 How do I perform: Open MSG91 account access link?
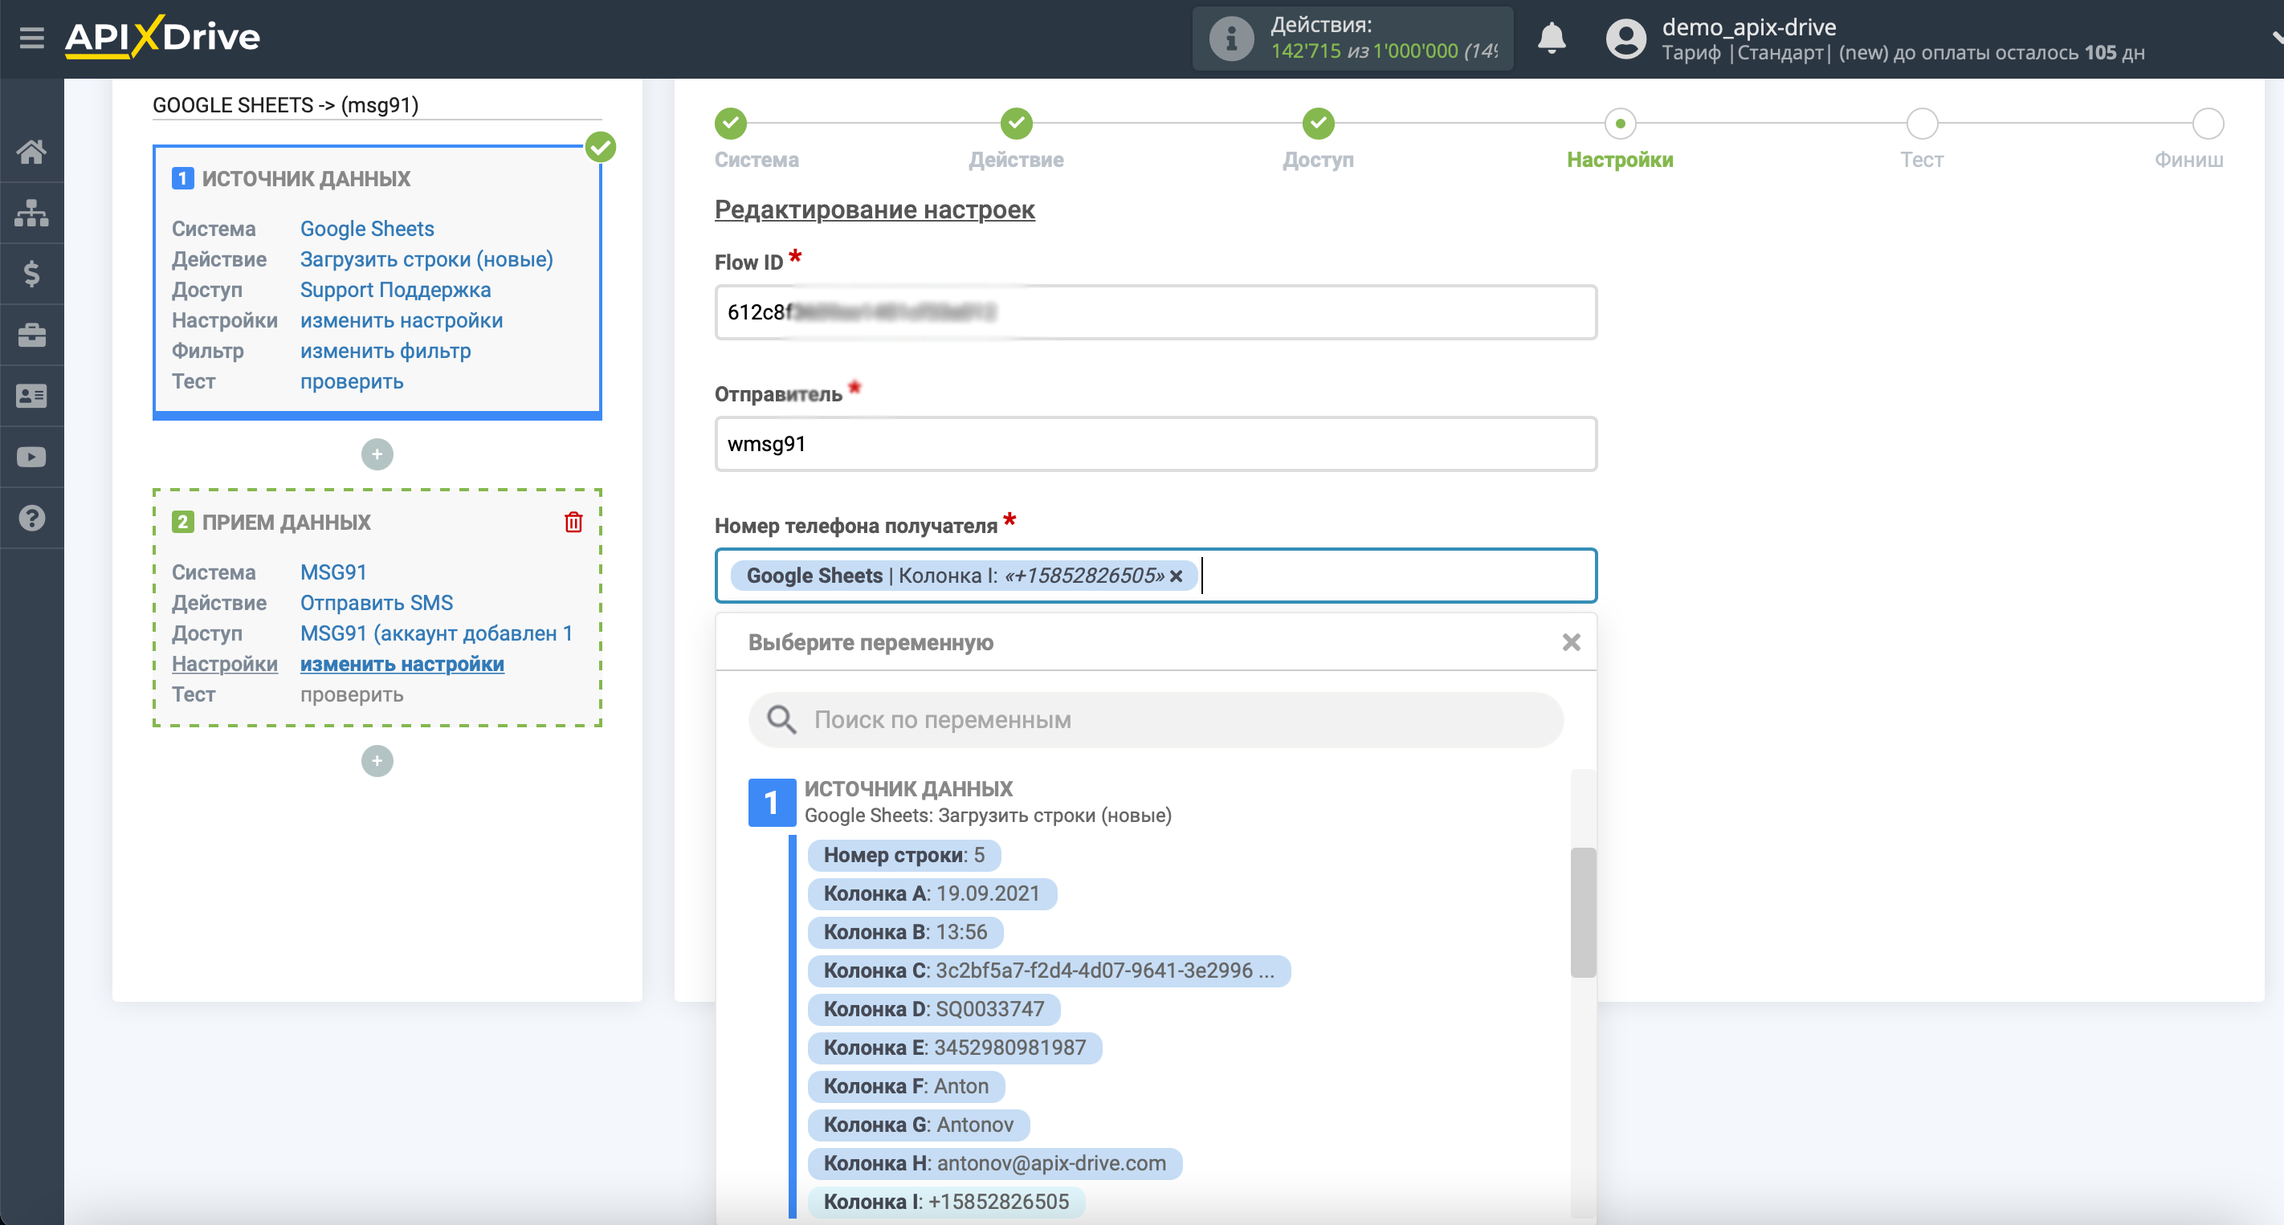pos(436,634)
